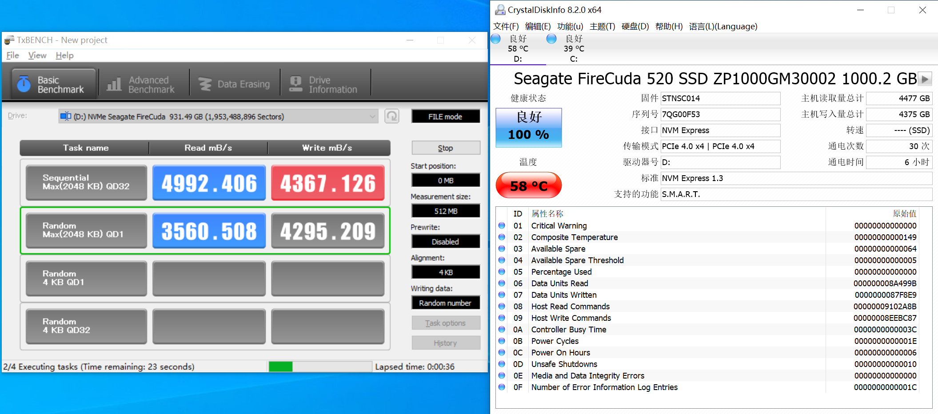Click the status dot for Percentage Used
This screenshot has height=414, width=938.
(x=502, y=272)
